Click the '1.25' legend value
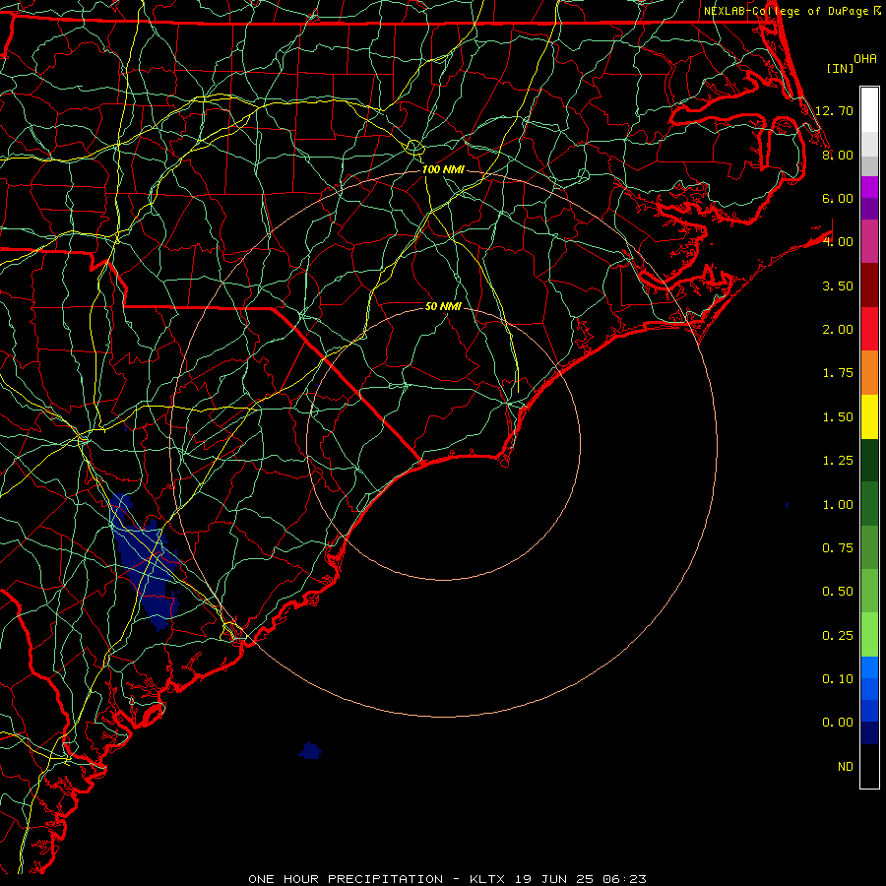 (838, 461)
